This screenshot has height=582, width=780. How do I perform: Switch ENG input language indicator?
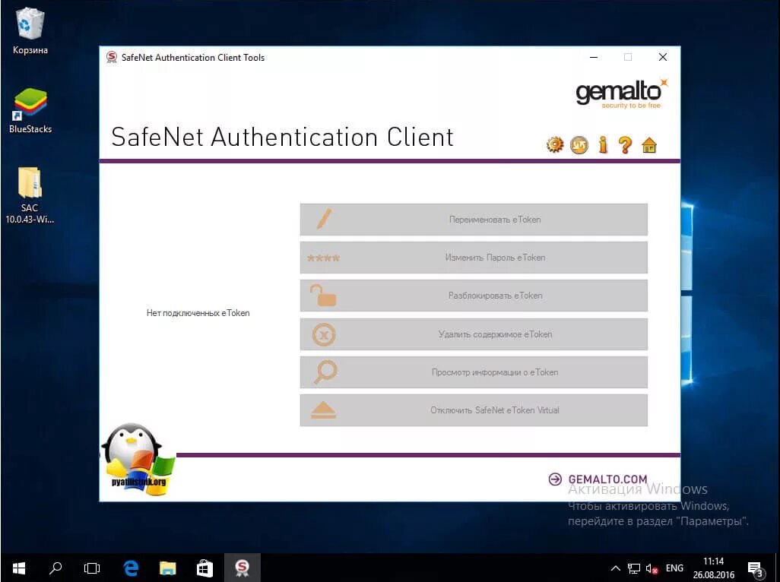tap(674, 568)
